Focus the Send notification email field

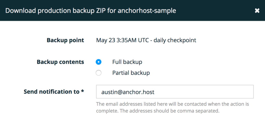175,92
